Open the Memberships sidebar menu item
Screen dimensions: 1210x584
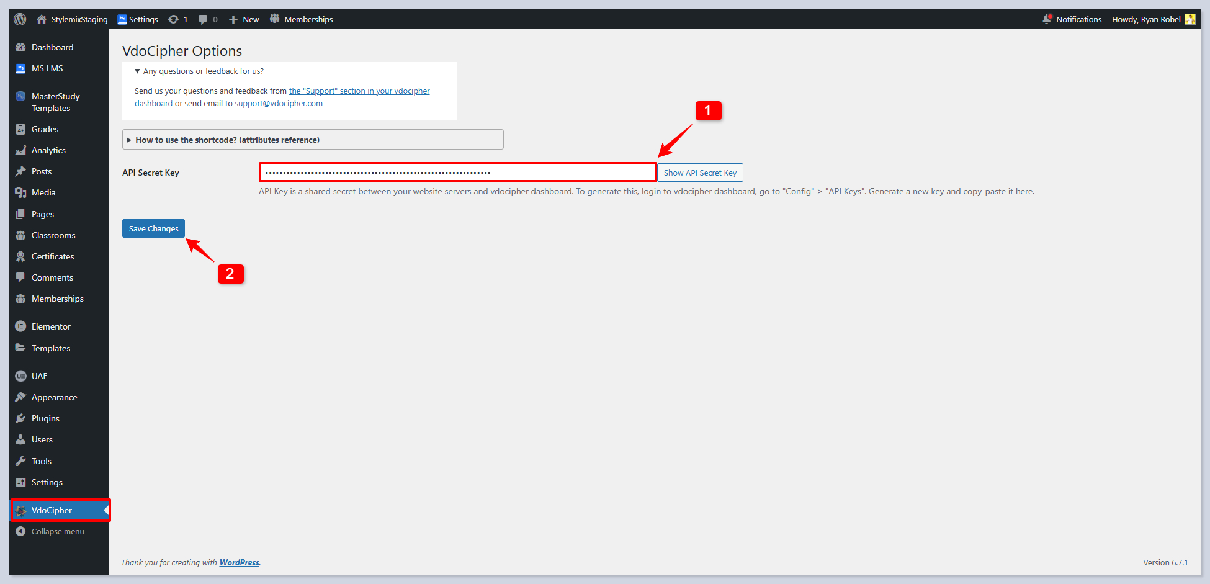(x=57, y=299)
